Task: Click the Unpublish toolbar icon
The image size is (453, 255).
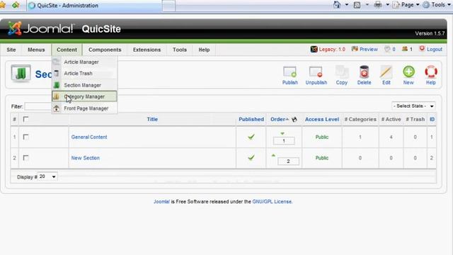Action: [316, 72]
